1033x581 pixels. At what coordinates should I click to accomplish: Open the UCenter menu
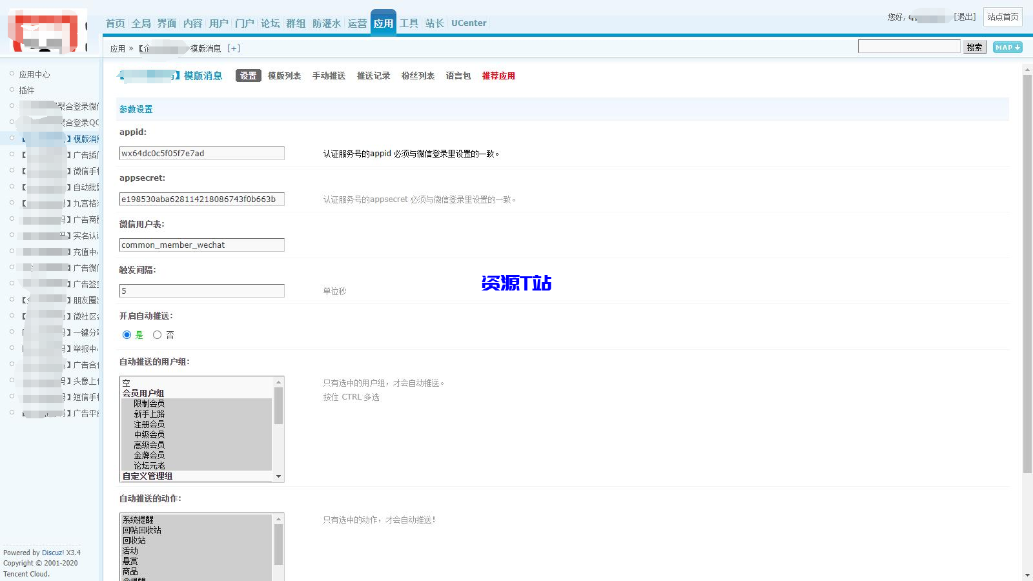coord(468,23)
